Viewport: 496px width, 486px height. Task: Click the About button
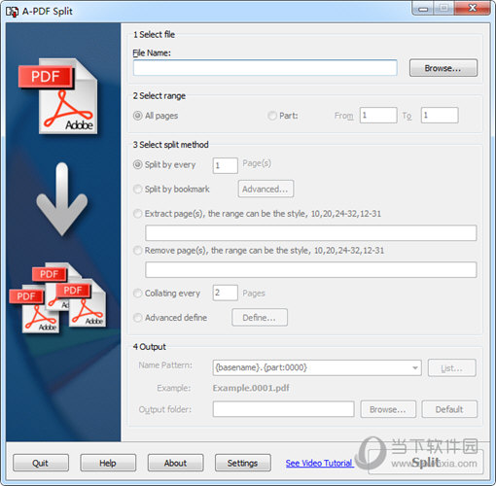175,463
